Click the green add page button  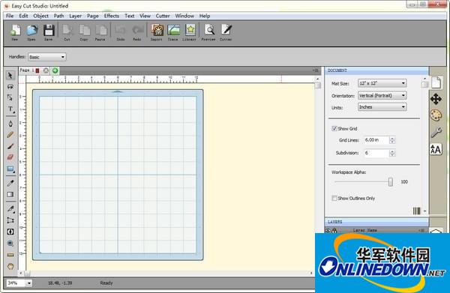coord(55,70)
